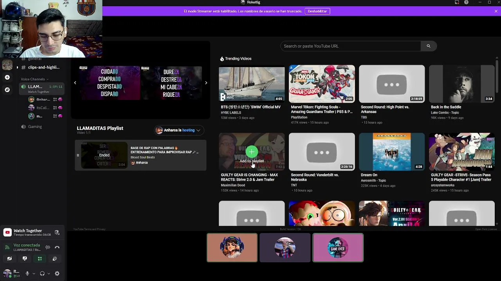Screen dimensions: 501x281
Task: Click the 'Voz conectada' status text
Action: [x=27, y=245]
